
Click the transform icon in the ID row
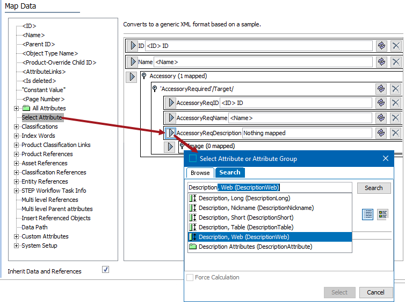(381, 46)
